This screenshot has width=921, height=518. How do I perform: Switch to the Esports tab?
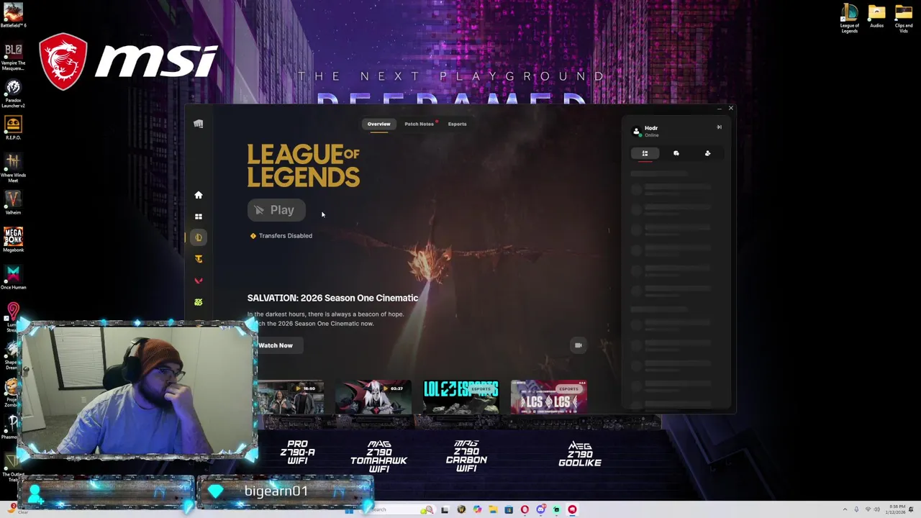(x=457, y=124)
